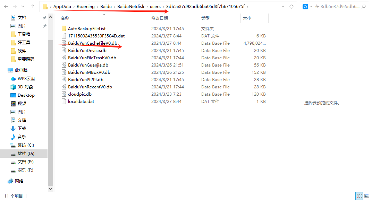Image resolution: width=372 pixels, height=200 pixels.
Task: Go up one folder level
Action: pos(33,7)
